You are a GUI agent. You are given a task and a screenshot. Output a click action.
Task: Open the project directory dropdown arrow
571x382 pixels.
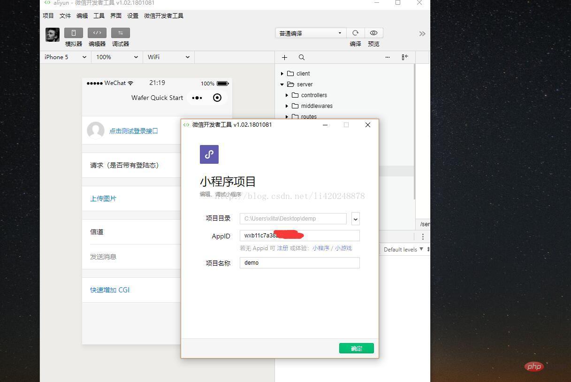point(356,219)
